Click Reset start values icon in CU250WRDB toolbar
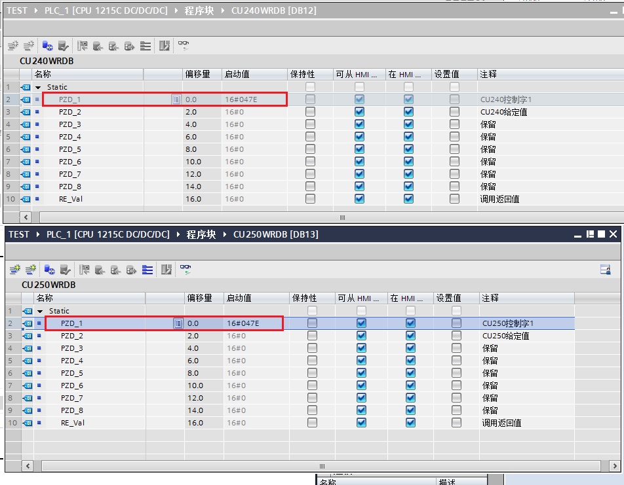 (x=166, y=270)
